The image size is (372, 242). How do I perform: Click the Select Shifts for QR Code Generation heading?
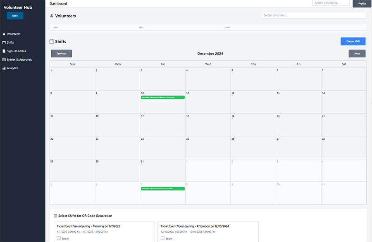point(85,216)
